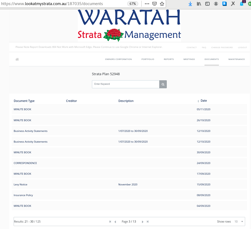The width and height of the screenshot is (251, 229).
Task: Open the Insurance Policy document
Action: (129, 195)
